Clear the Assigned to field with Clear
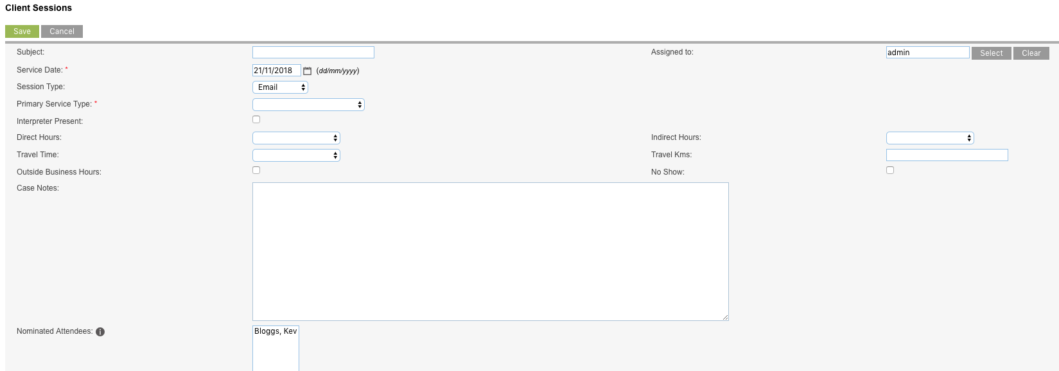Screen dimensions: 1059x371 point(1031,53)
